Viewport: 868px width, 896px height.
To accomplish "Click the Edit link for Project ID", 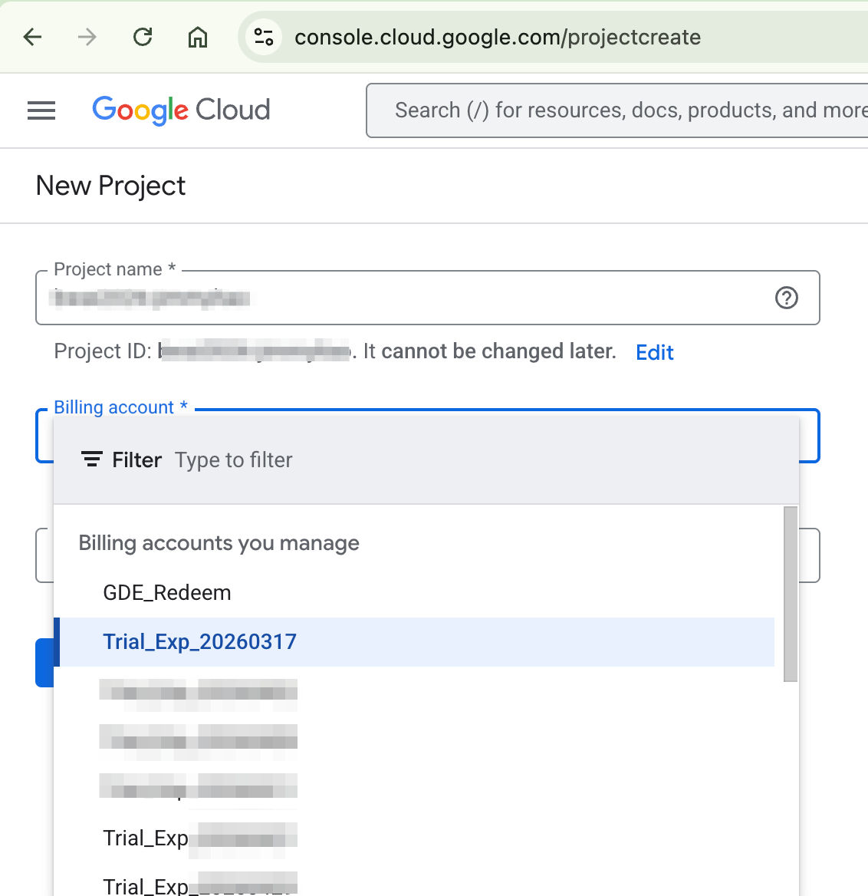I will 654,353.
